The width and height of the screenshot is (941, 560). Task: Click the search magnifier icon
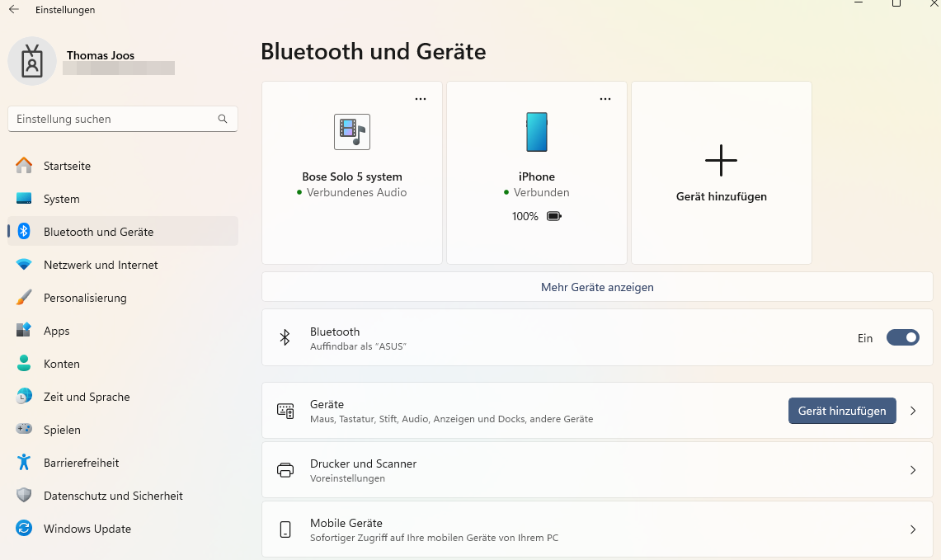[x=223, y=119]
